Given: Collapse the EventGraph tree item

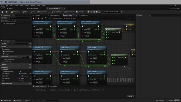Looking at the screenshot, I should click(1, 49).
